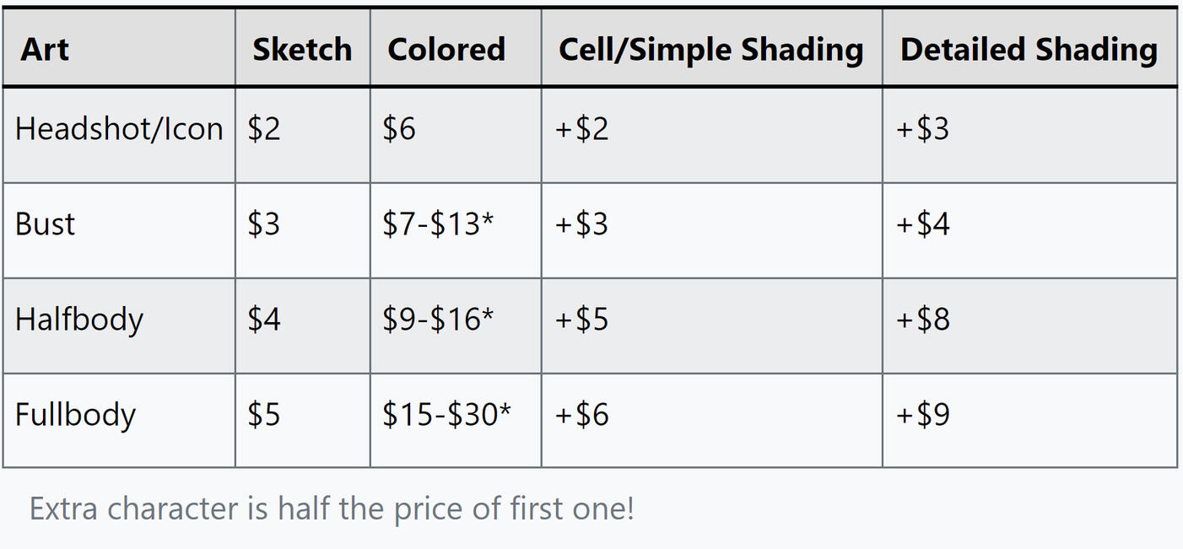1183x549 pixels.
Task: Click the extra character half price note
Action: 332,509
